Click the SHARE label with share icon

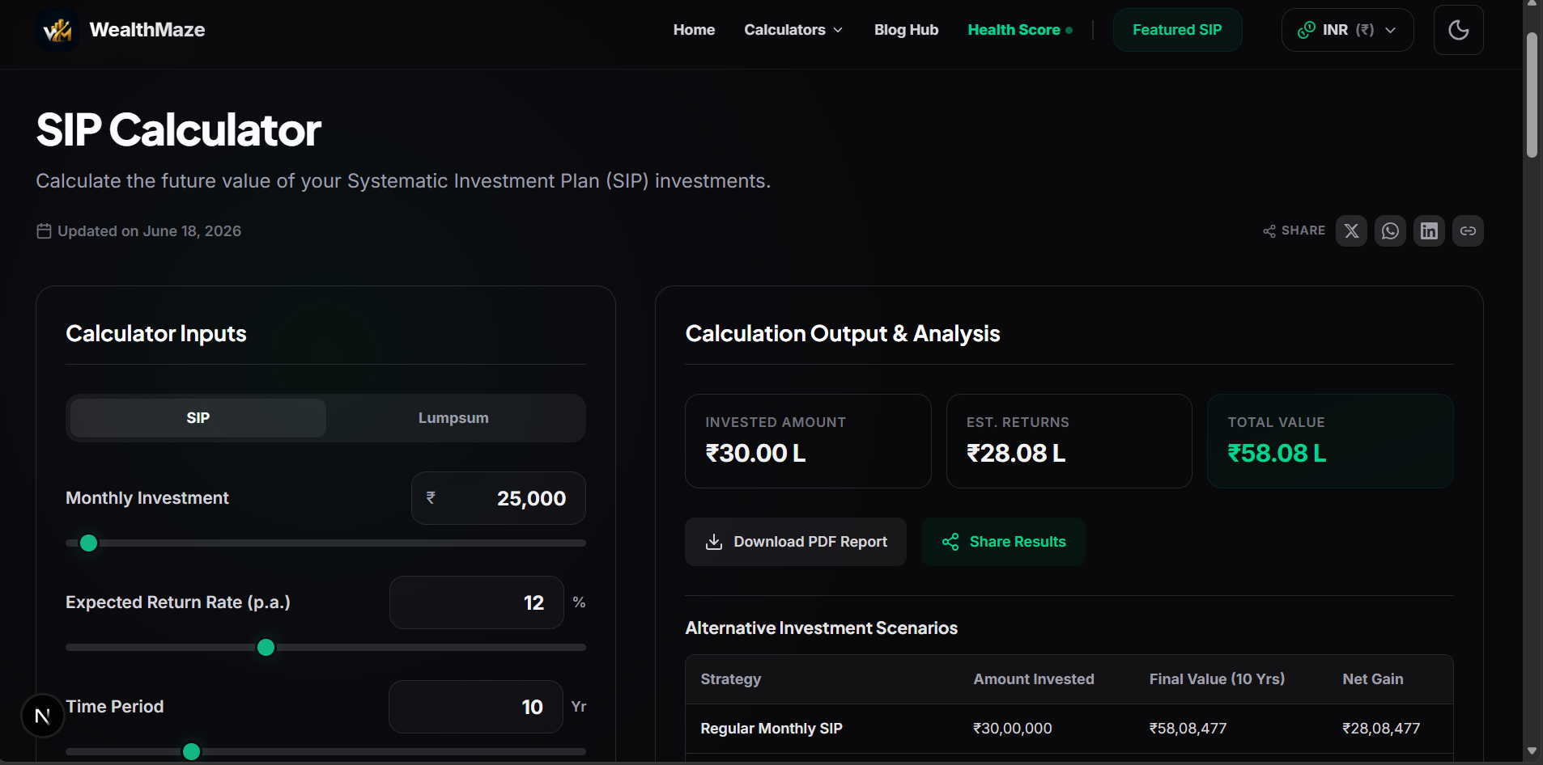pyautogui.click(x=1294, y=231)
